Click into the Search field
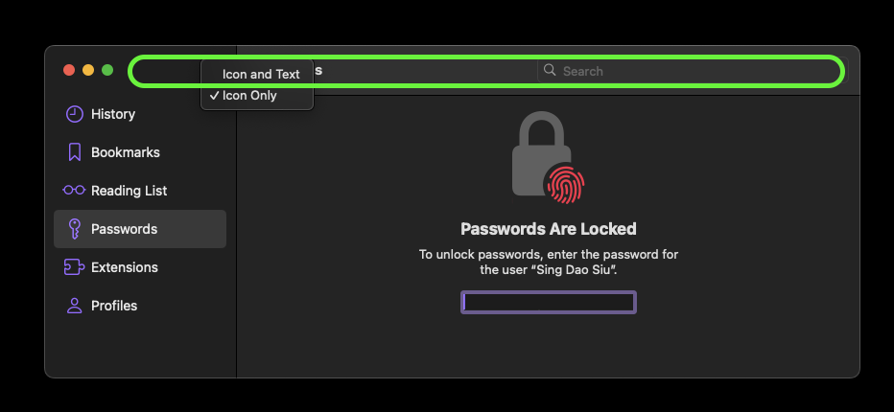Image resolution: width=894 pixels, height=412 pixels. pyautogui.click(x=691, y=71)
